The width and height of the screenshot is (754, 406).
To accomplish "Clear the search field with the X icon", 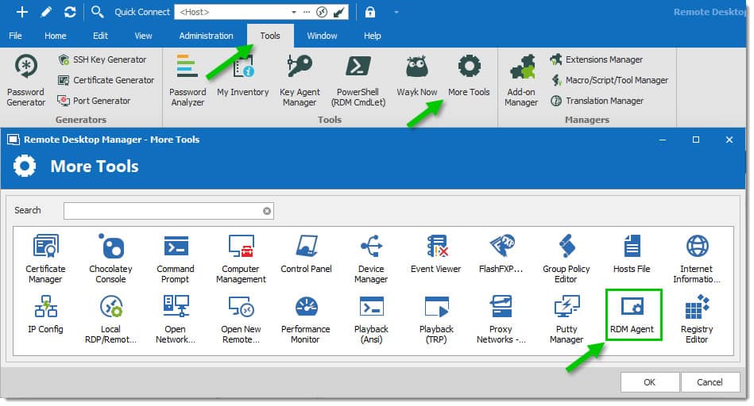I will (267, 211).
